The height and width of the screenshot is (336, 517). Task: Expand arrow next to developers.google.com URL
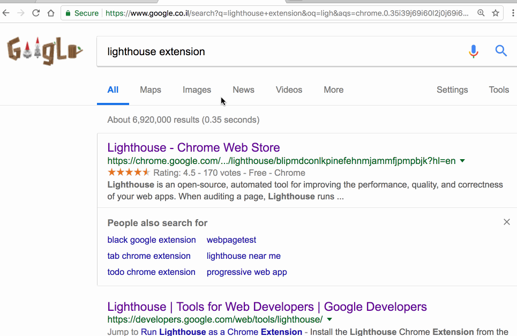329,319
